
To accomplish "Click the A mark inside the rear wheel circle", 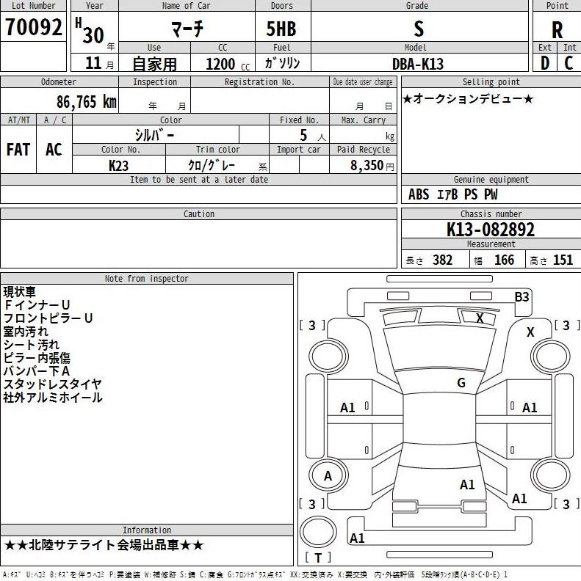I will [328, 476].
